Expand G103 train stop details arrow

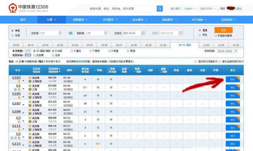point(24,81)
